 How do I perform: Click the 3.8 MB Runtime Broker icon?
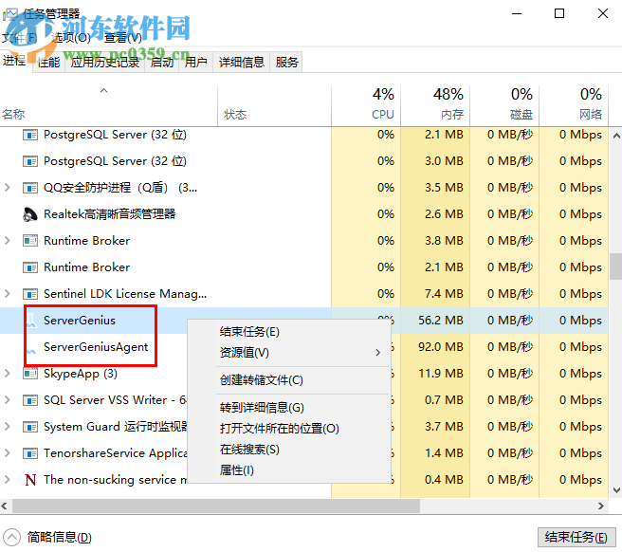coord(30,241)
